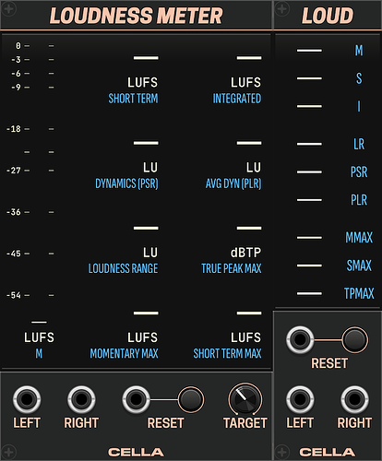Click the dBTP unit text
382x461 pixels.
coord(245,253)
